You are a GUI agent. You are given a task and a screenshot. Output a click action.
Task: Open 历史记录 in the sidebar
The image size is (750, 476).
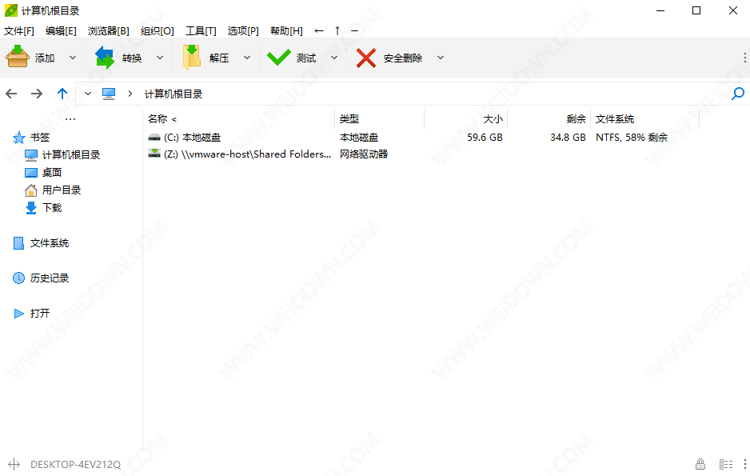(x=50, y=278)
